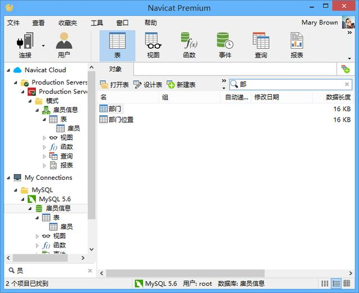This screenshot has width=359, height=293.
Task: Open the 工具 menu
Action: pyautogui.click(x=97, y=23)
